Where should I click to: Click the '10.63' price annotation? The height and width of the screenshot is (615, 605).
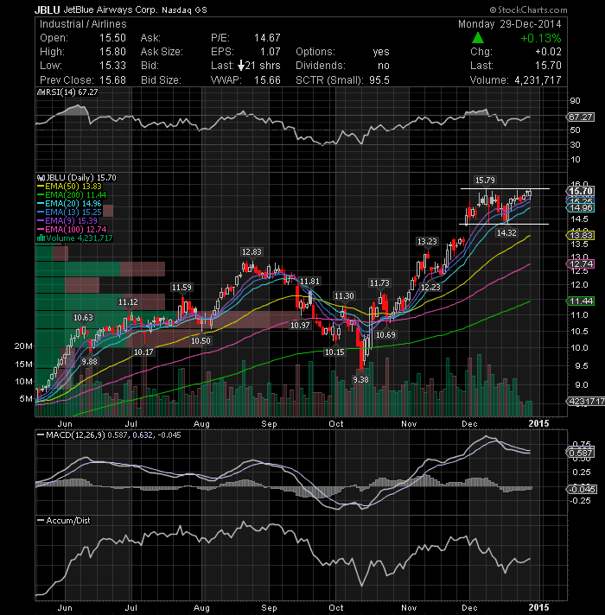[x=83, y=318]
